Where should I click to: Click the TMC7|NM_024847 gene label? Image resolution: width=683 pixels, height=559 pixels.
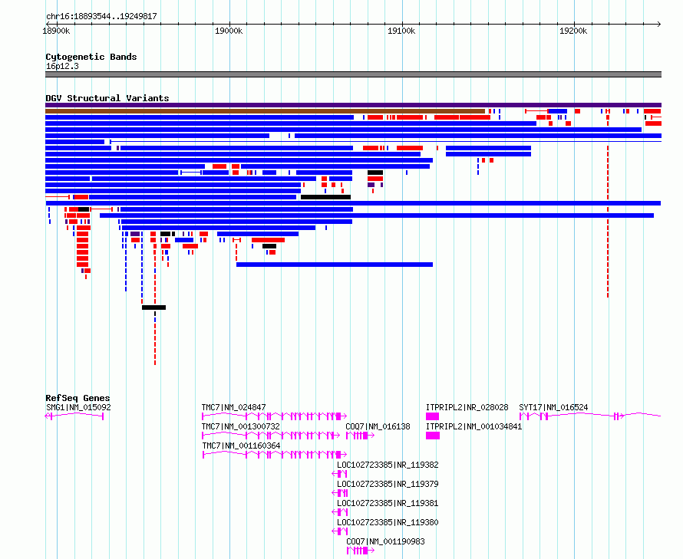tap(233, 407)
